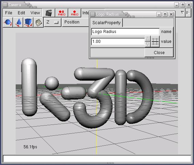This screenshot has height=165, width=194.
Task: Open the notepad properties icon
Action: tap(39, 22)
